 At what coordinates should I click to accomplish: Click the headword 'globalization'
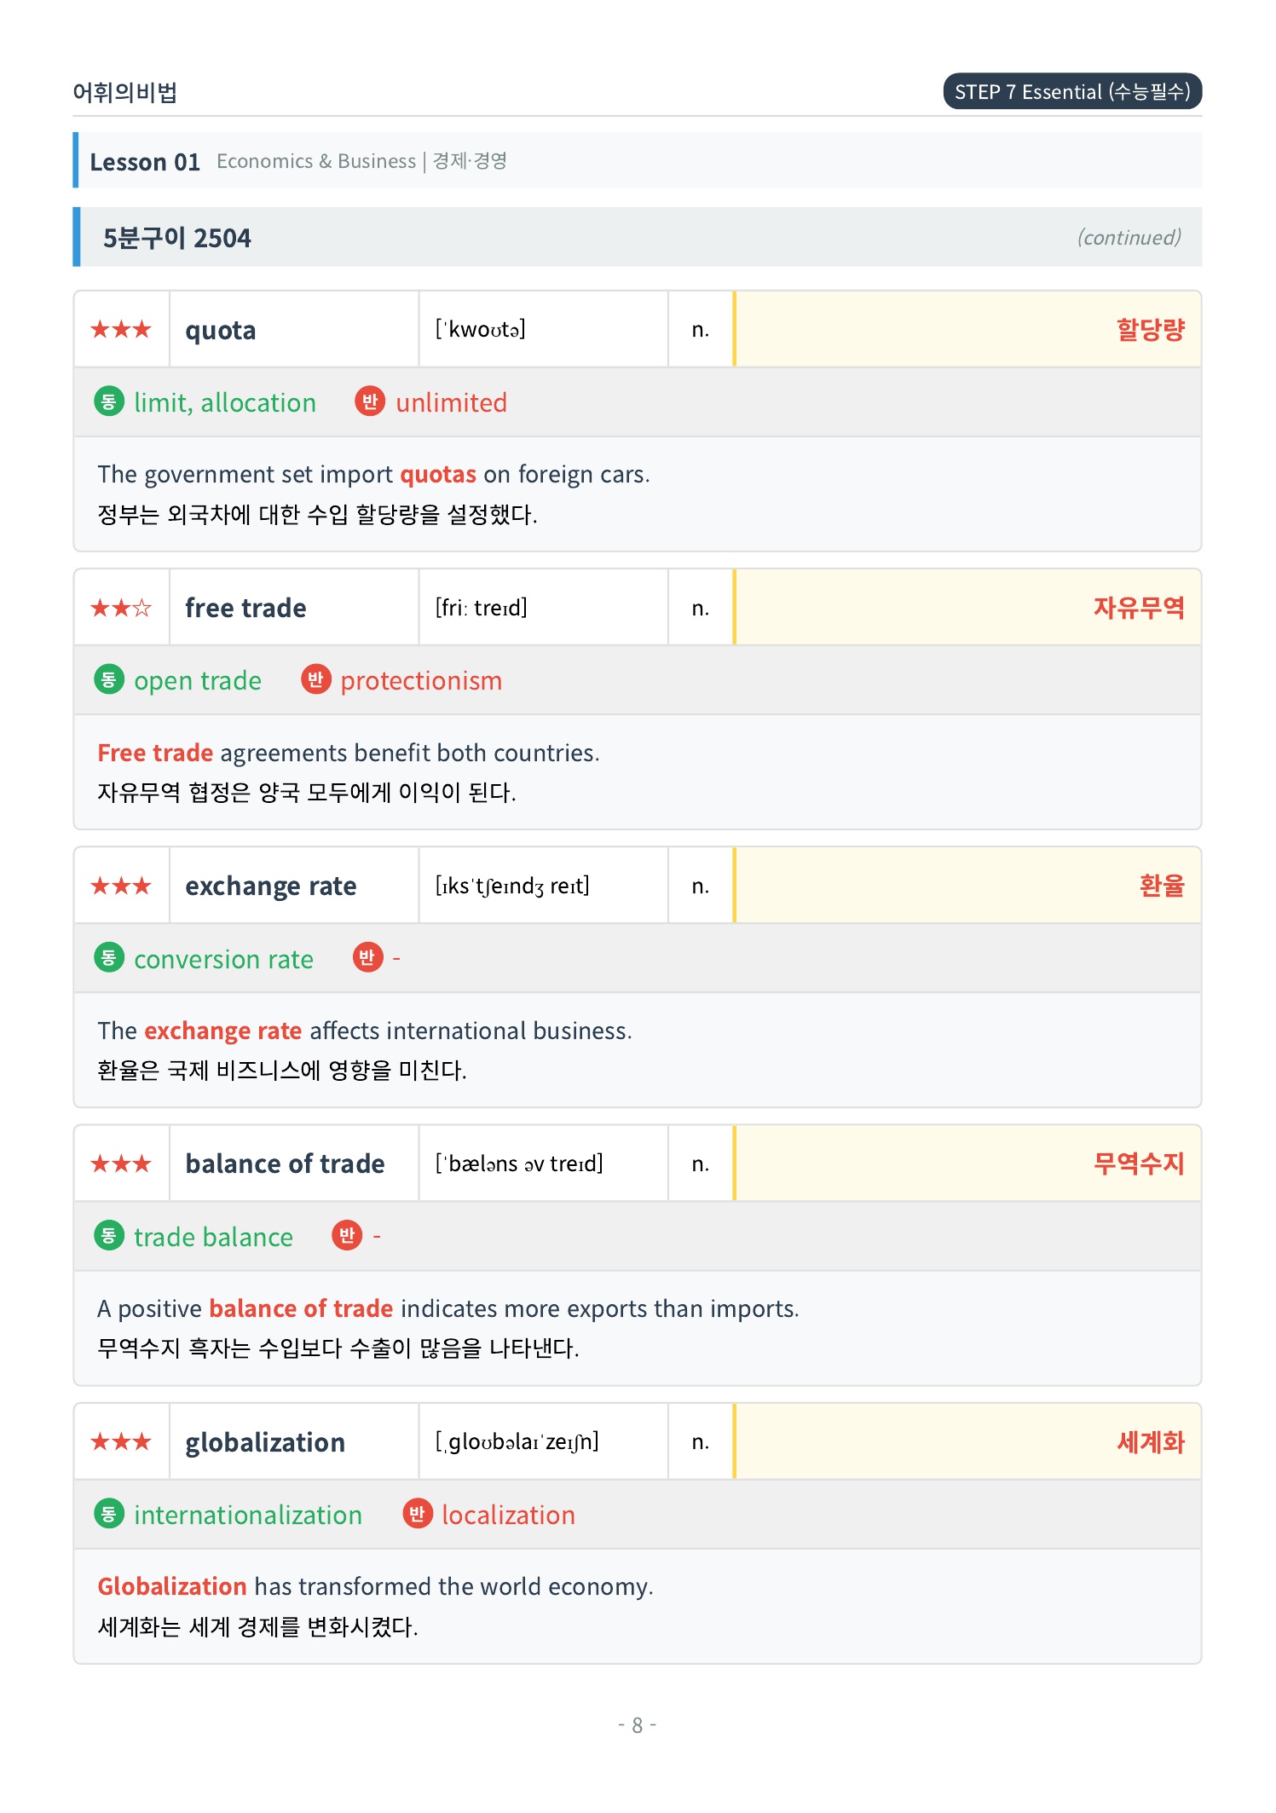click(265, 1442)
